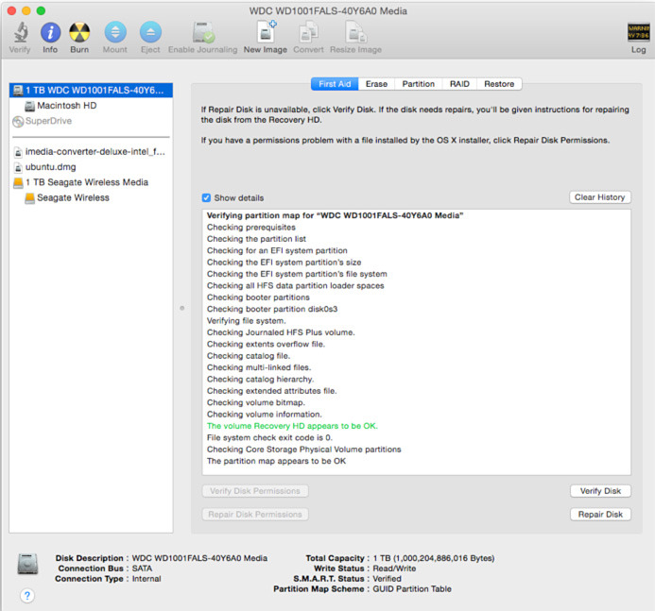Select ubuntu.dmg in sidebar
655x611 pixels.
[91, 167]
